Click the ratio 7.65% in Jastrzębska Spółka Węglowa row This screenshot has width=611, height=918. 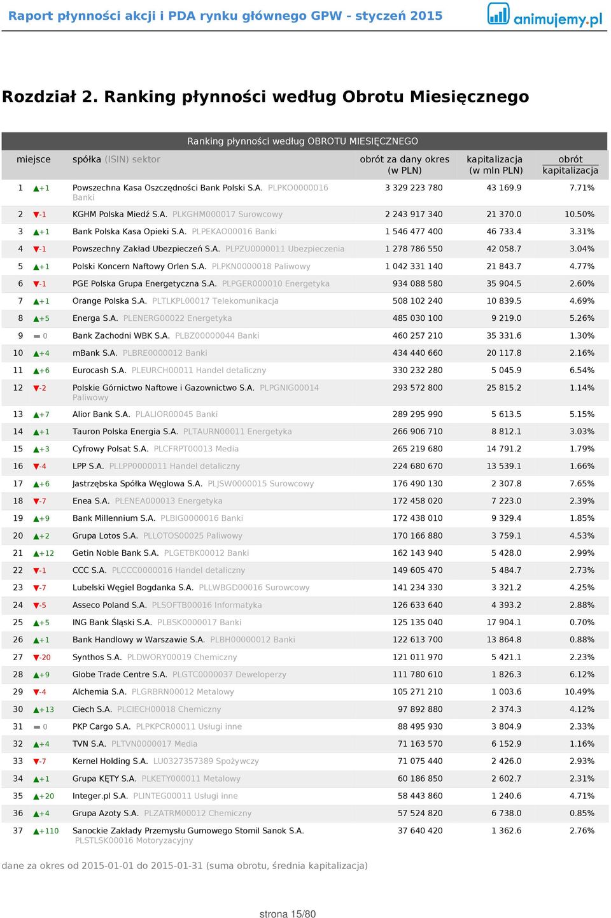(x=582, y=484)
